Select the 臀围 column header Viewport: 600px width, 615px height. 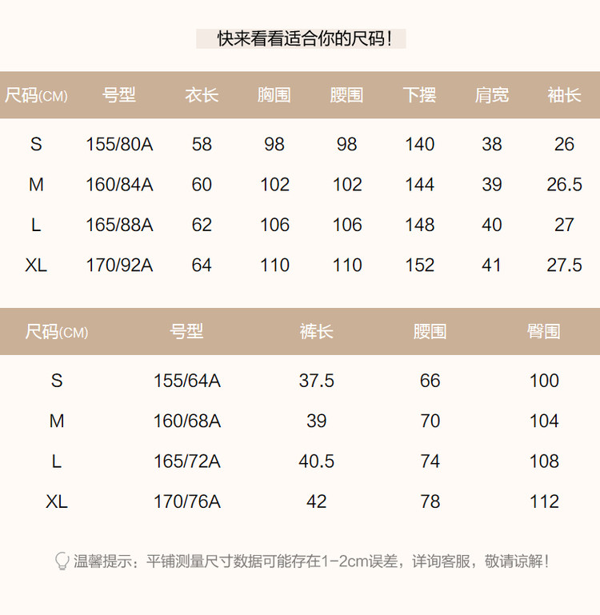543,332
